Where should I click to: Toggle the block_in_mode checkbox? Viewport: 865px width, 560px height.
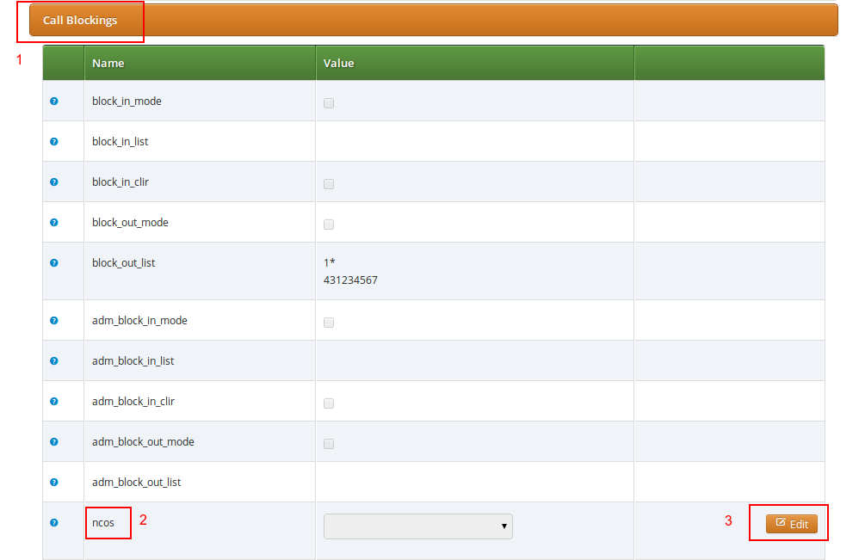click(x=329, y=103)
